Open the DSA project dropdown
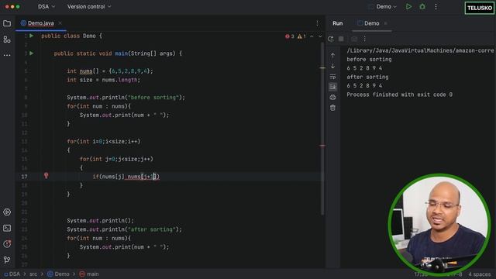 pyautogui.click(x=46, y=7)
